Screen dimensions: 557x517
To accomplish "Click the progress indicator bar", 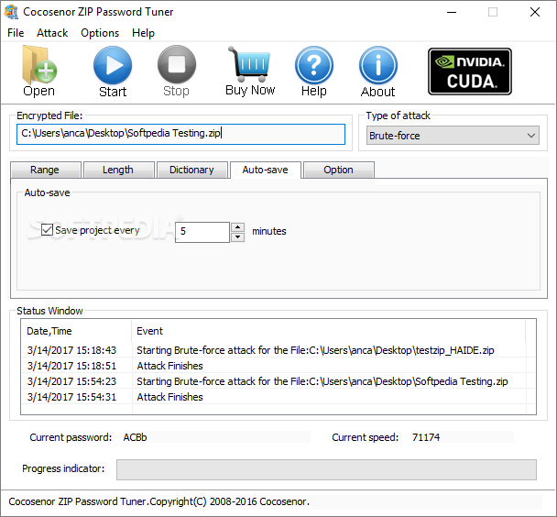I will [x=326, y=469].
